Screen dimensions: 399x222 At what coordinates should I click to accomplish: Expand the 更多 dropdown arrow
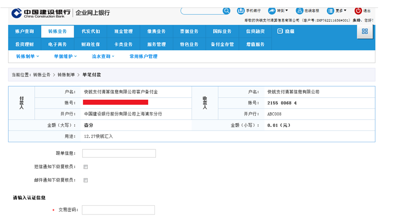click(345, 10)
